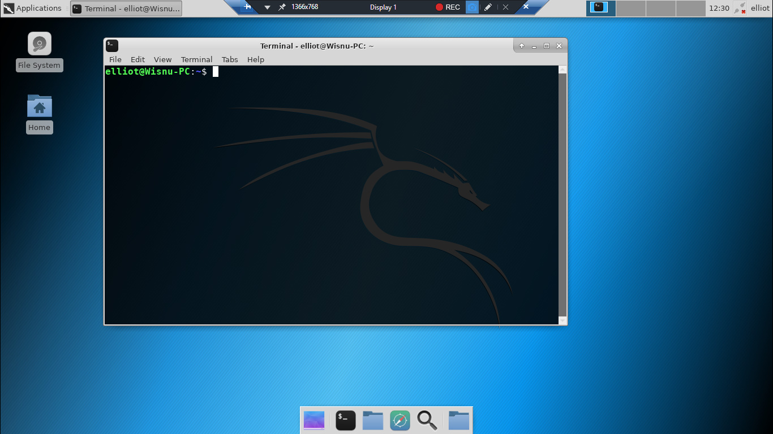Take a screenshot with the camera icon
Image resolution: width=773 pixels, height=434 pixels.
(472, 7)
